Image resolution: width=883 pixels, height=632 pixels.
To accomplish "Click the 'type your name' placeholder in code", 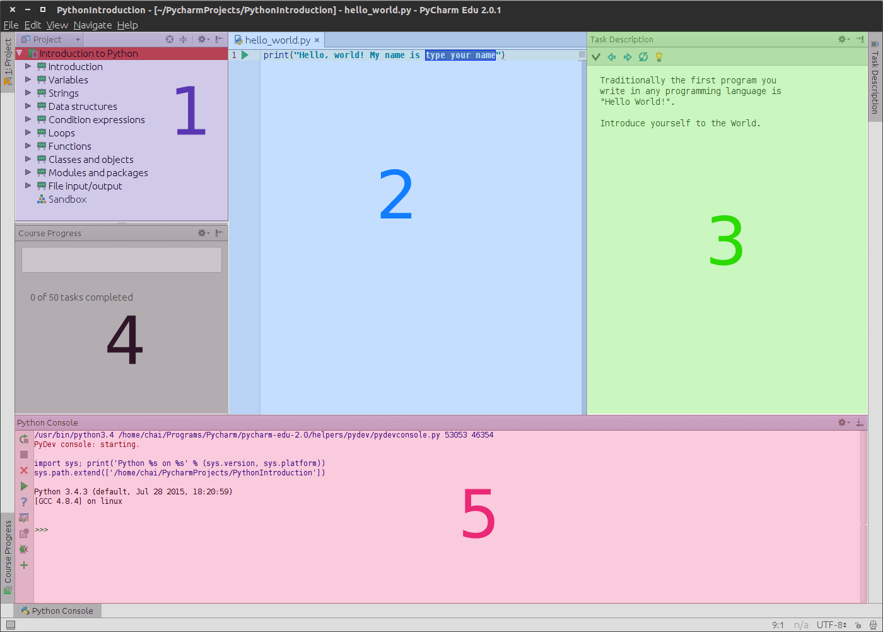I will (460, 55).
